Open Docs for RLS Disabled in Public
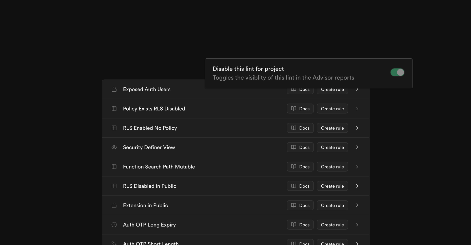The width and height of the screenshot is (471, 245). (300, 186)
